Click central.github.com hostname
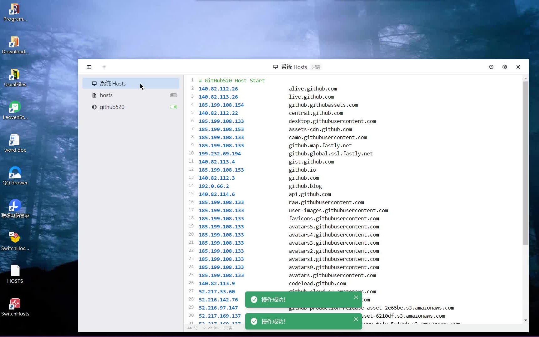The height and width of the screenshot is (337, 539). 316,113
